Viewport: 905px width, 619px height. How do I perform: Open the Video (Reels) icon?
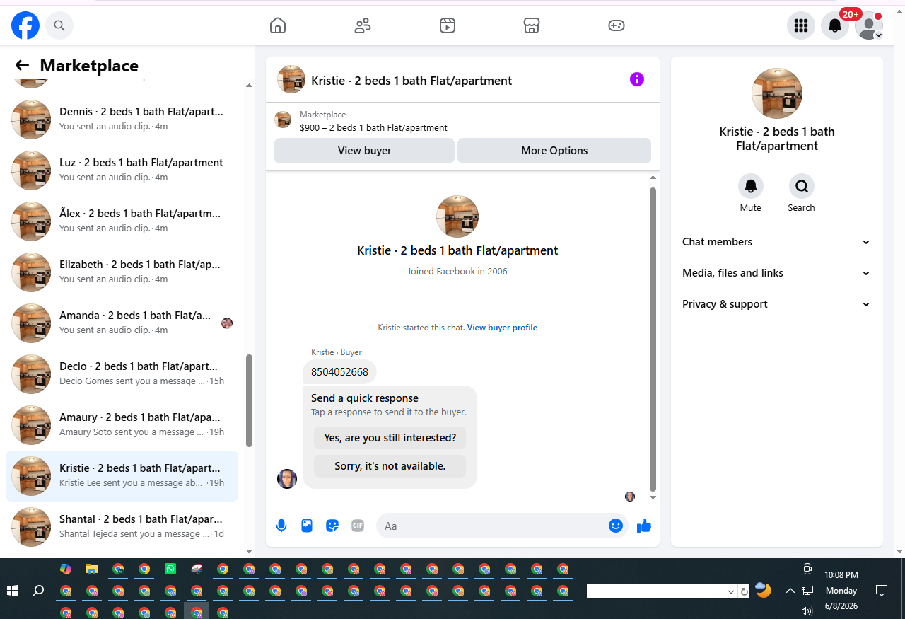click(x=447, y=25)
